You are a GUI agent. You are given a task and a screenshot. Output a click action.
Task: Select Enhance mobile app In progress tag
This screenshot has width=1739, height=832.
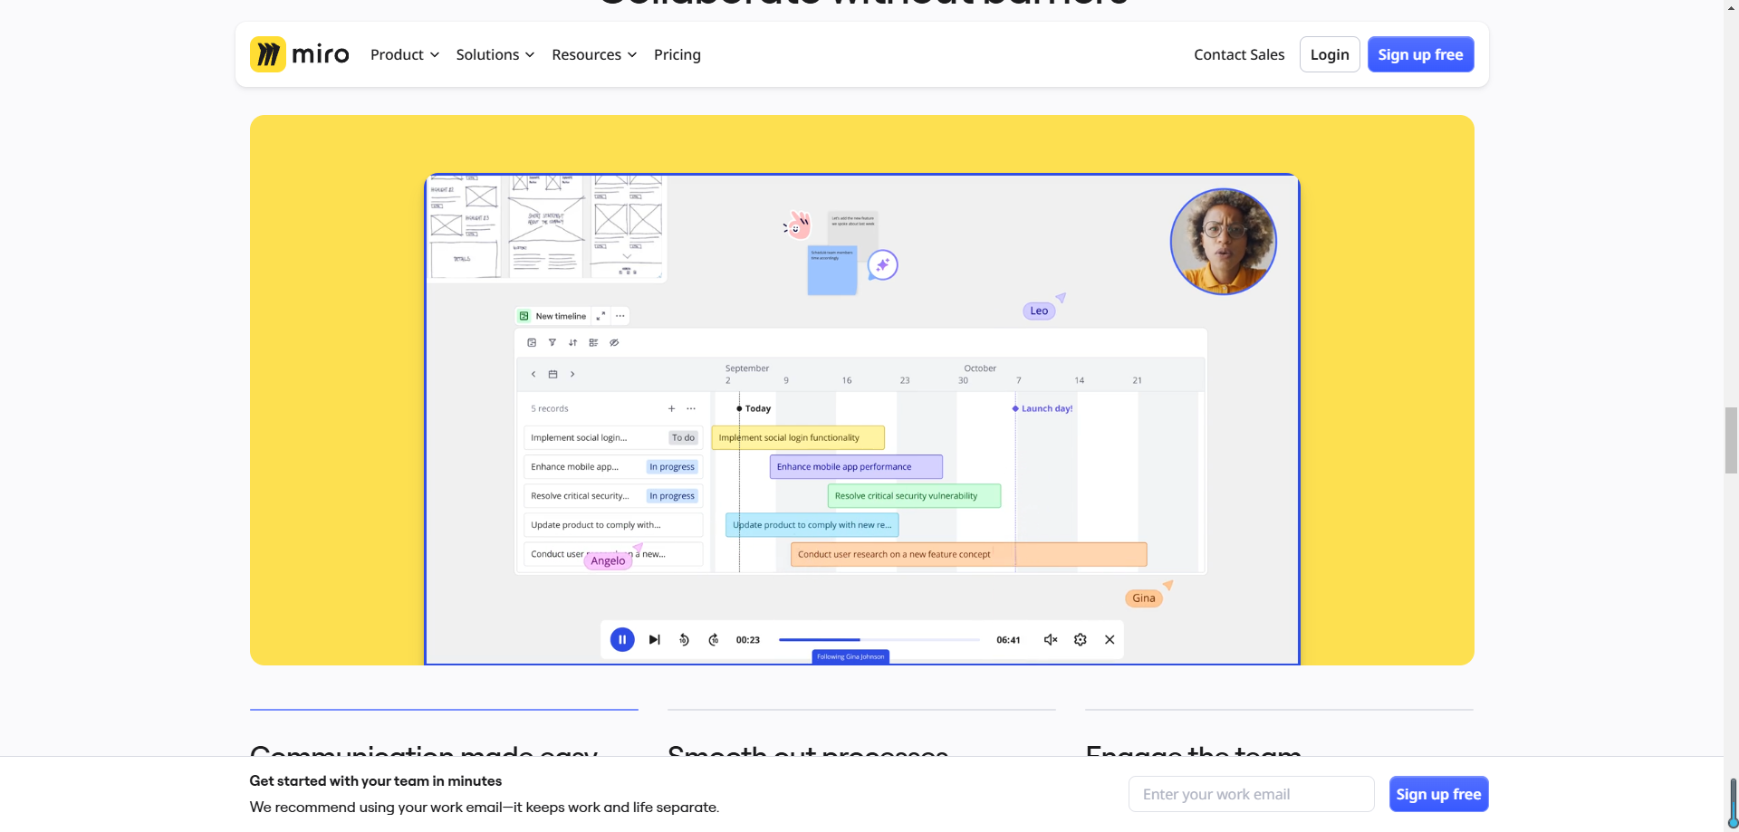[x=672, y=467]
